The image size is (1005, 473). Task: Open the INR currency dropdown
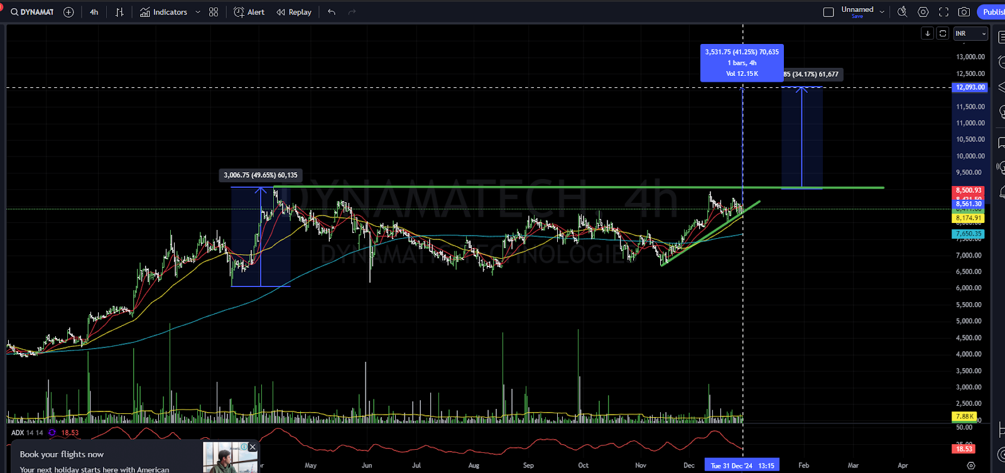pos(970,33)
